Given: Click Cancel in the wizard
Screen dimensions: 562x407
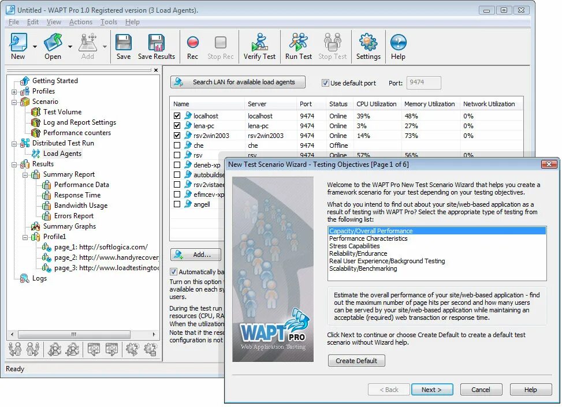Looking at the screenshot, I should 481,390.
